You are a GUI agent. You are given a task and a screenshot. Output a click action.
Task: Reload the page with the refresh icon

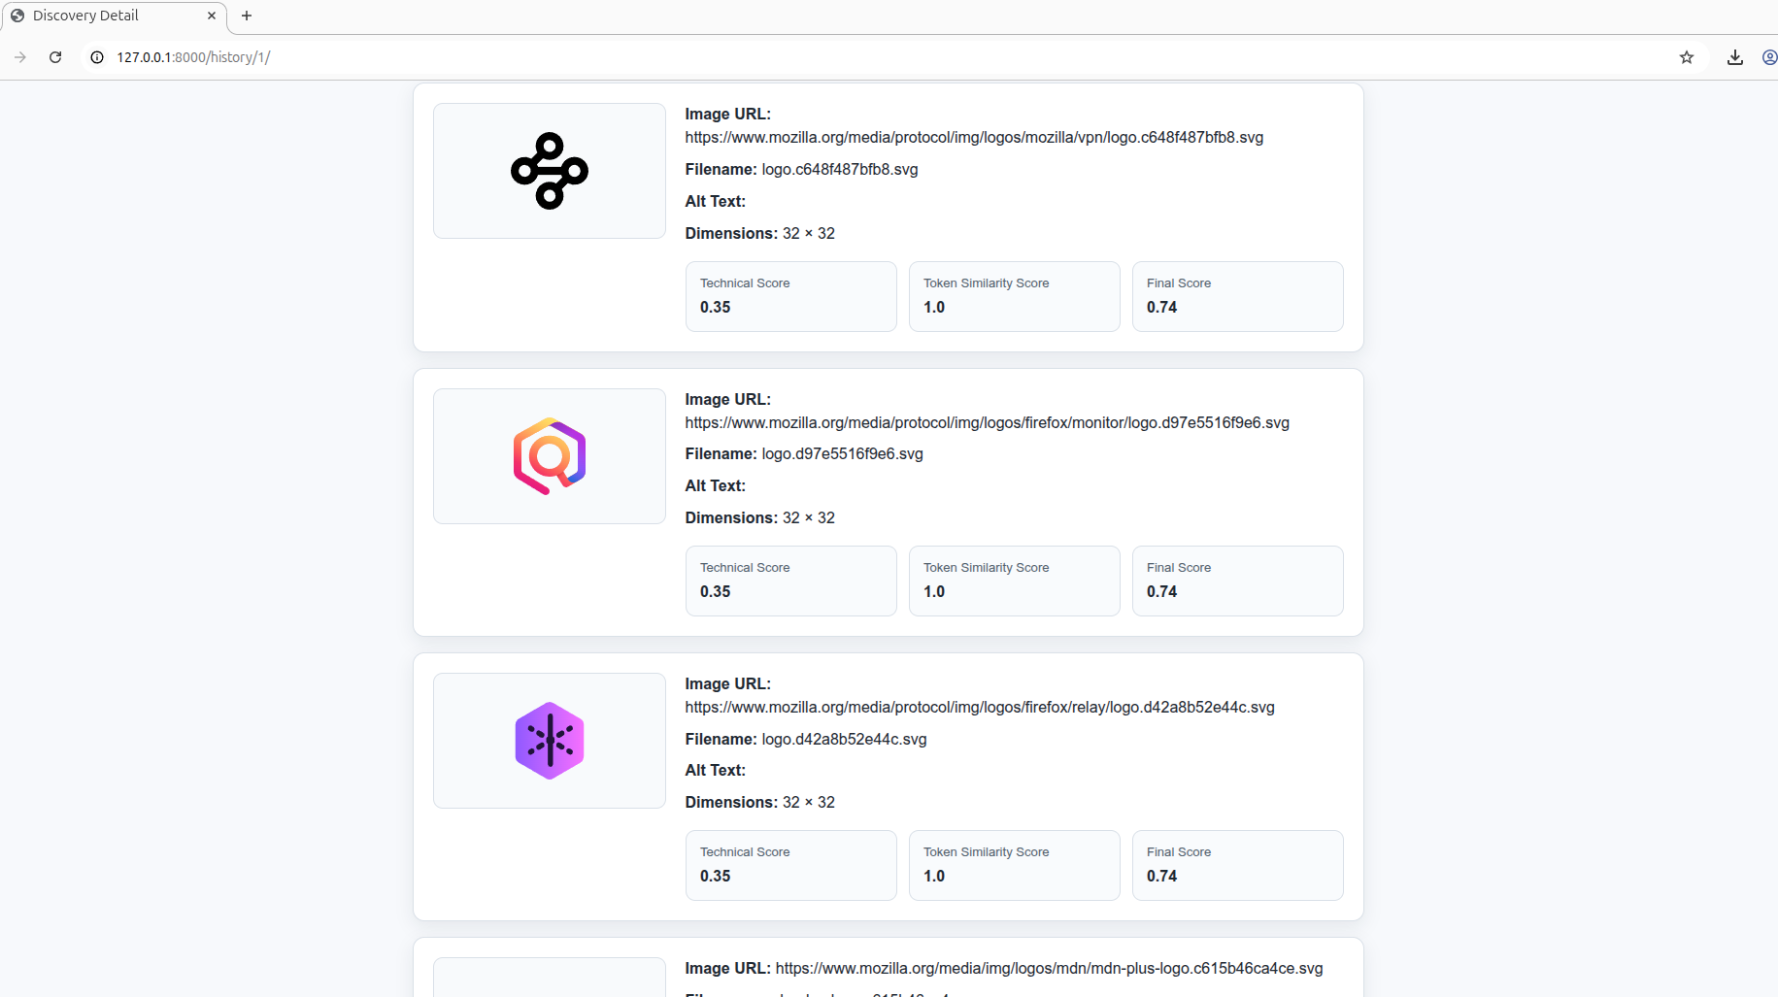(x=55, y=57)
